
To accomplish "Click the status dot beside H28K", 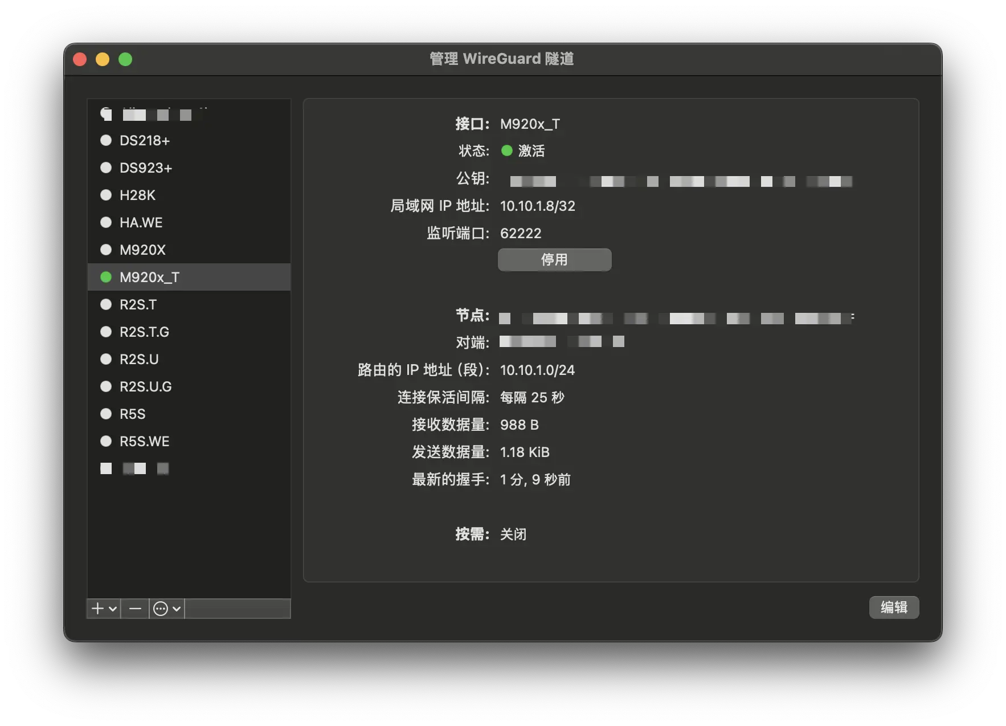I will (x=106, y=195).
